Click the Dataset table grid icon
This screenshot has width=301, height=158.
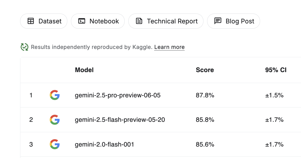[31, 21]
